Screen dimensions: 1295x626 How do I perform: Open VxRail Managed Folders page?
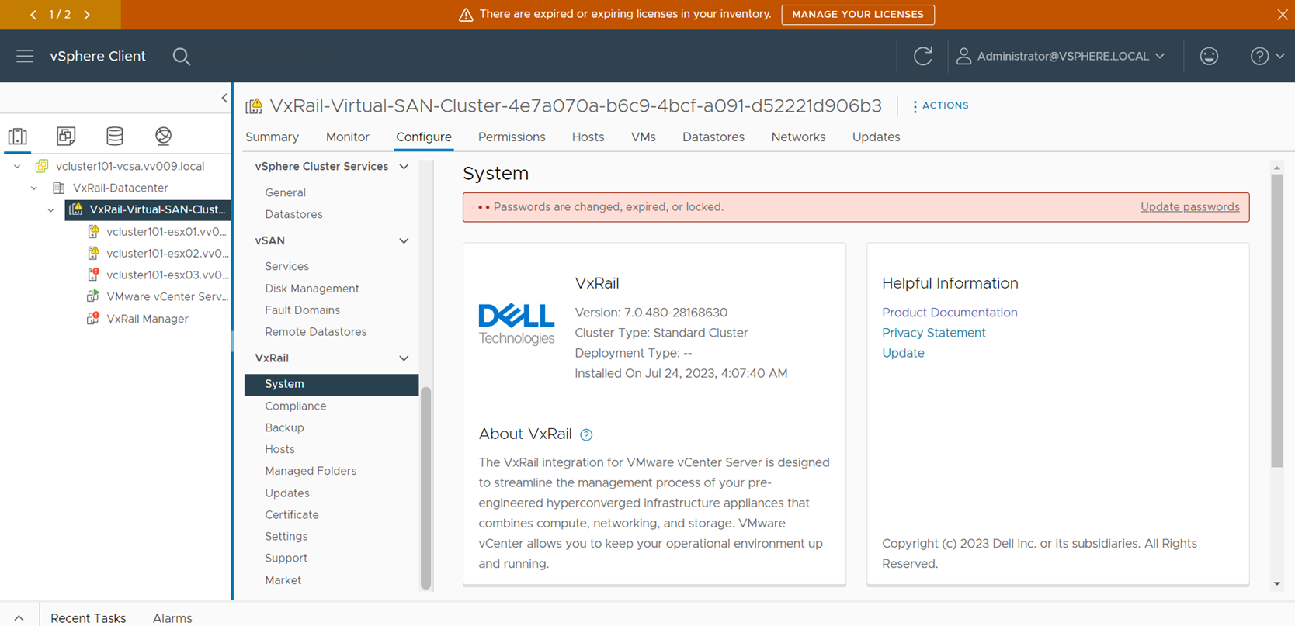click(x=311, y=471)
